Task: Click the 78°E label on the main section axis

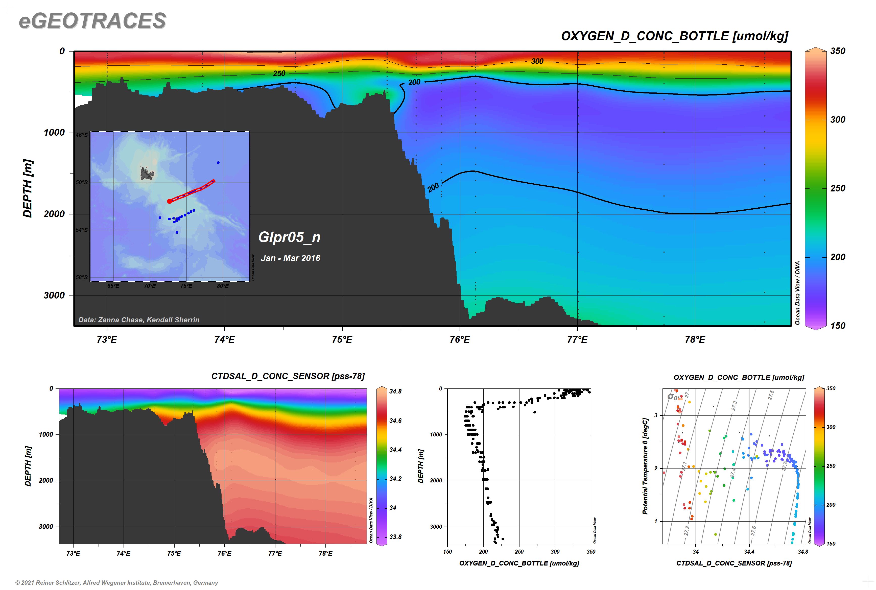Action: point(695,340)
